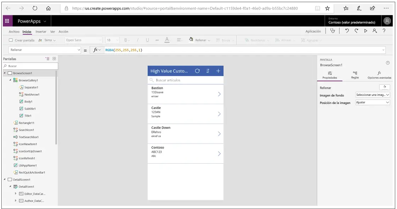397x209 pixels.
Task: Open the App checker stethoscope icon
Action: click(333, 31)
